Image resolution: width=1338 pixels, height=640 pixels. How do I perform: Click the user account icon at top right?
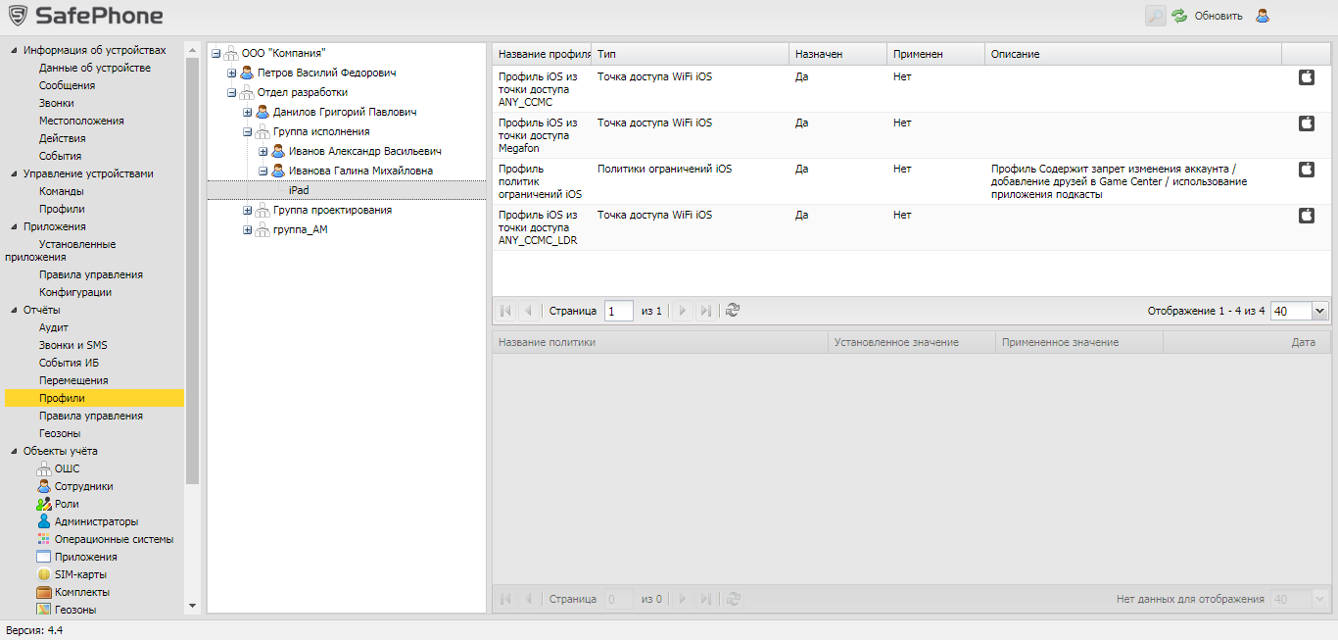pyautogui.click(x=1264, y=16)
